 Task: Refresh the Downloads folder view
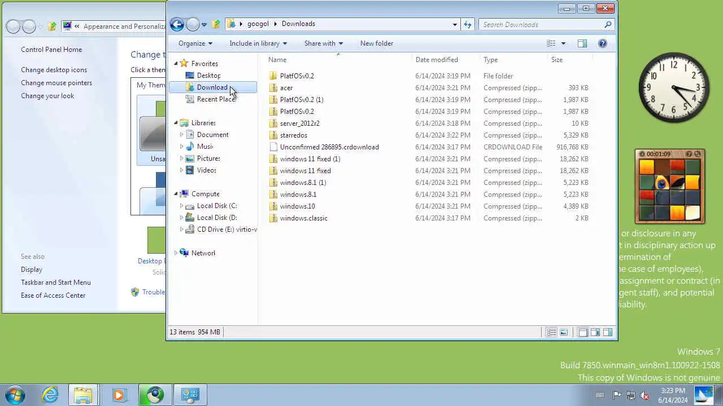[x=468, y=24]
